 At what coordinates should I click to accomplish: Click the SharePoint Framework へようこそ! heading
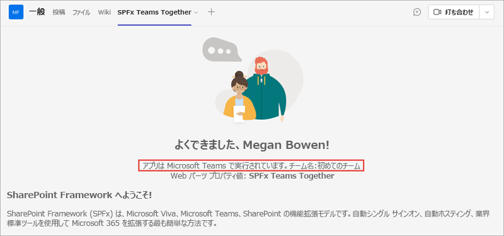click(x=79, y=195)
